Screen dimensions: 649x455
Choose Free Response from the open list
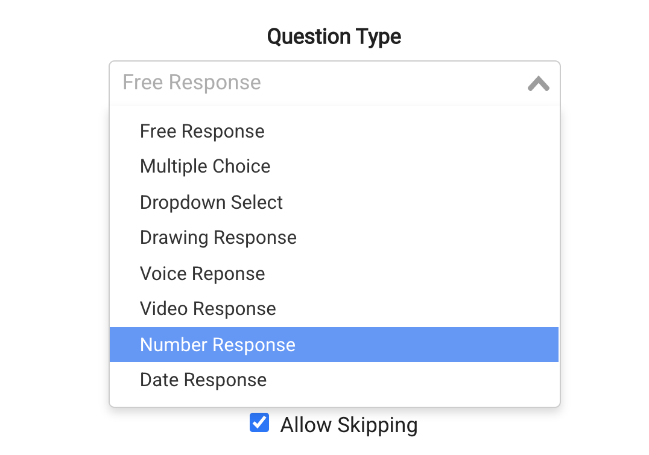[x=202, y=132]
